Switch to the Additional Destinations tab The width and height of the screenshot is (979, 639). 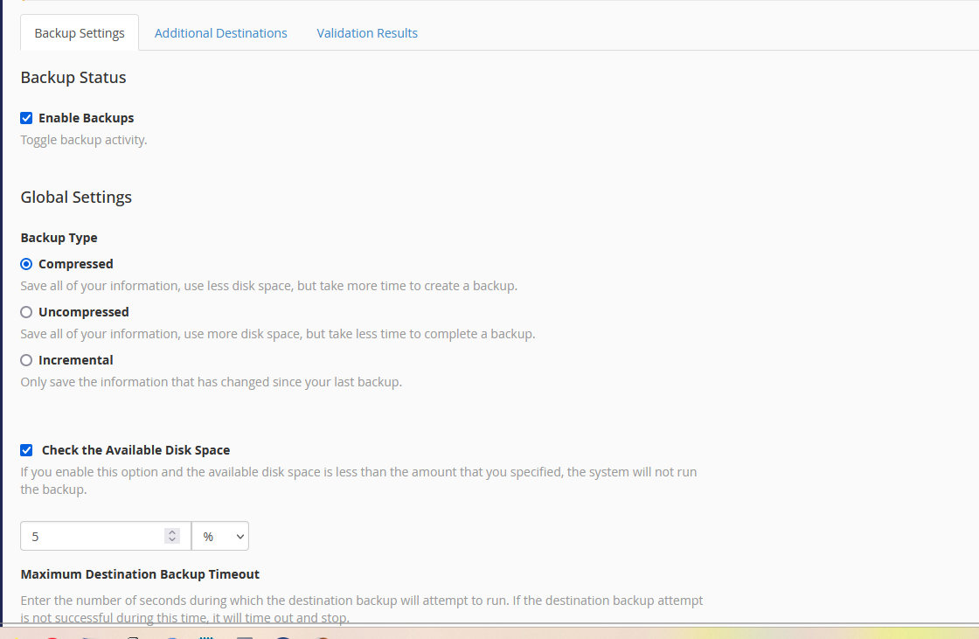[x=220, y=33]
